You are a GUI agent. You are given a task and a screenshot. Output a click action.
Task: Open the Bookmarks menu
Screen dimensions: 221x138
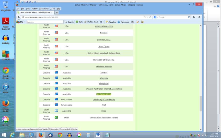44,9
